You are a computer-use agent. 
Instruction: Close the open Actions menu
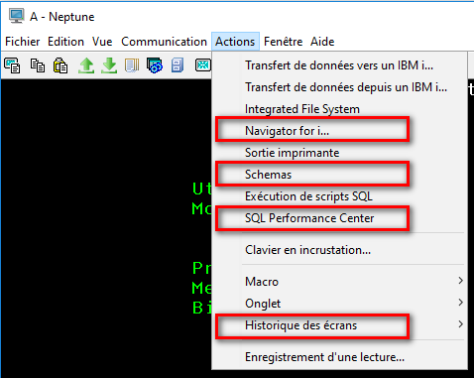[235, 42]
